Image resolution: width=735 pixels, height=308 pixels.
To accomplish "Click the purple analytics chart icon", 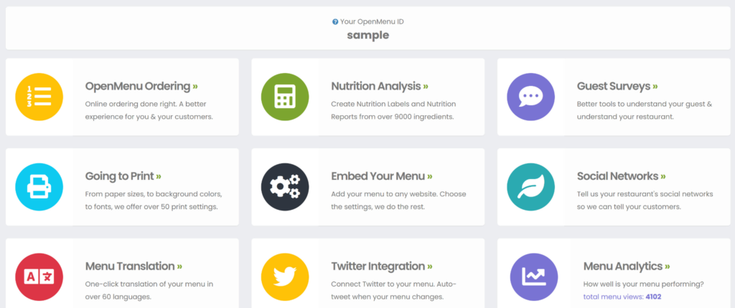I will 534,276.
